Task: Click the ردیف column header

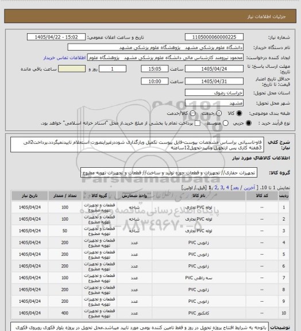Action: tap(284, 196)
